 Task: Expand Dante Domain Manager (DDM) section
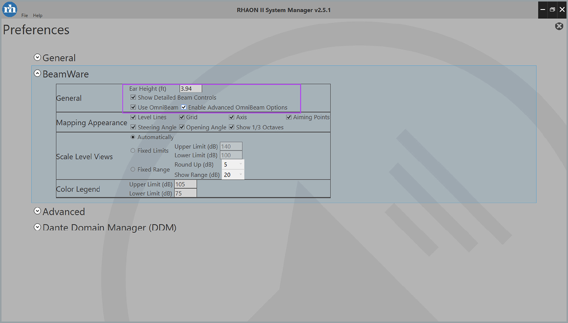(x=38, y=227)
